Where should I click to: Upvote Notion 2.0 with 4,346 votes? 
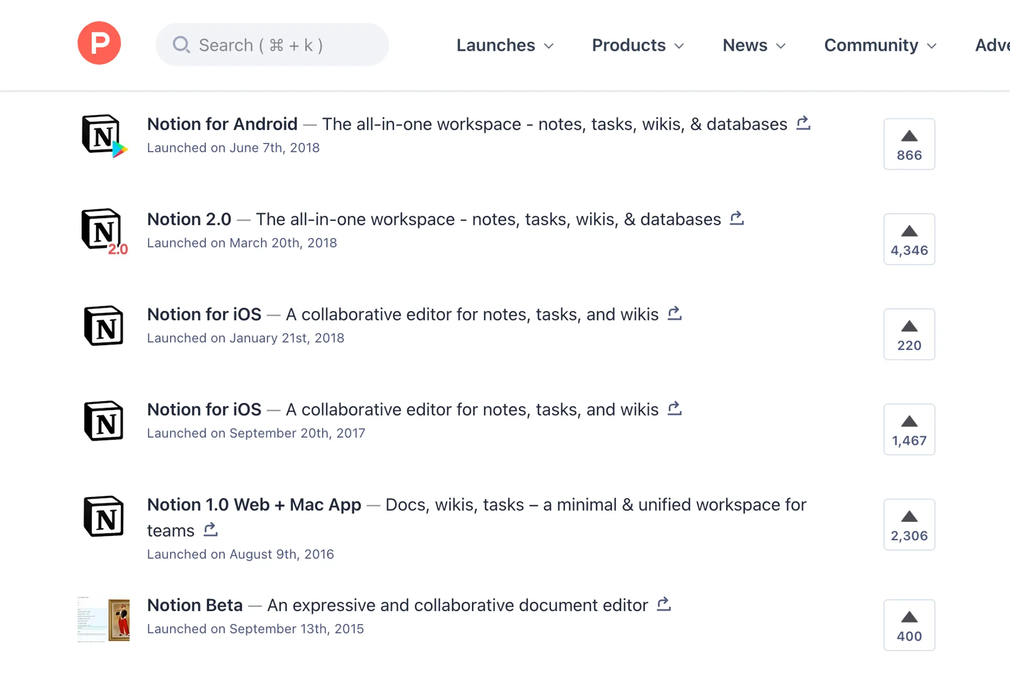[x=908, y=239]
